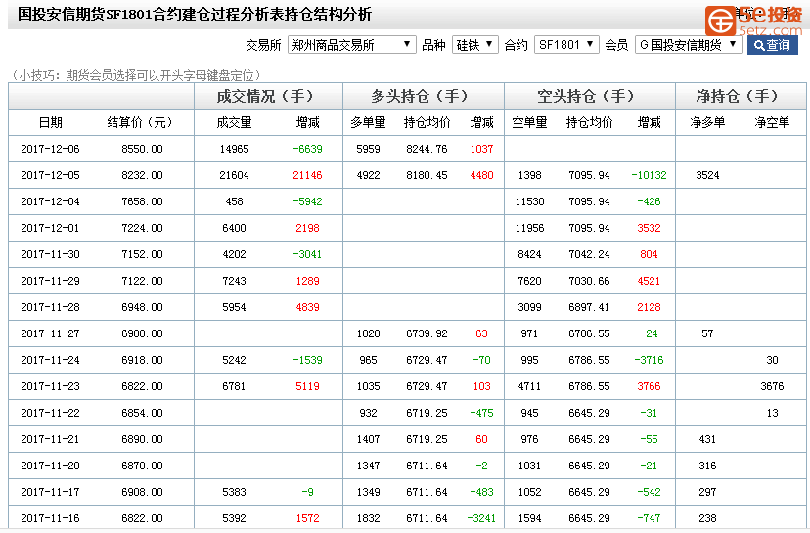This screenshot has height=533, width=810.
Task: Select the date cell 2017-11-29
Action: tap(50, 281)
